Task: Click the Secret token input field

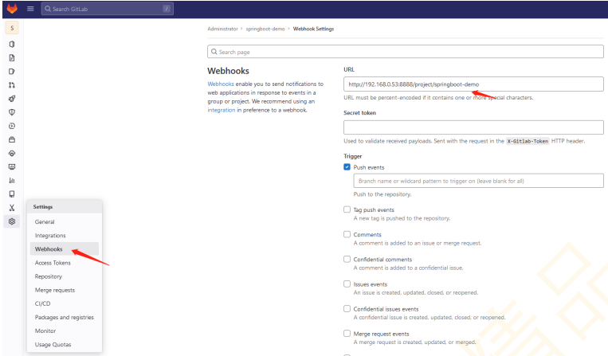Action: click(473, 127)
